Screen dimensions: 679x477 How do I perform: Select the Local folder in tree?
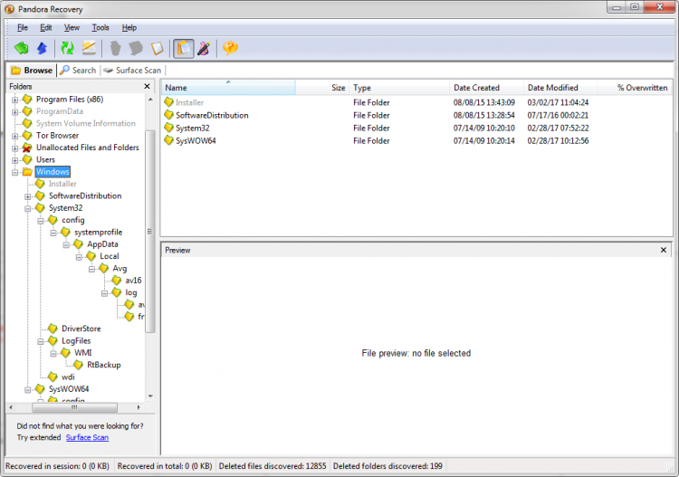click(x=110, y=256)
